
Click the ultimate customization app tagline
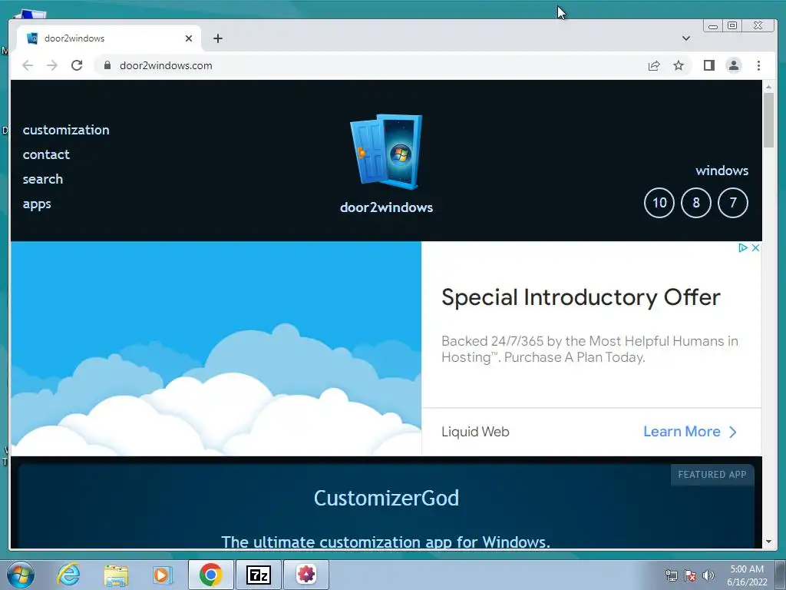(386, 542)
